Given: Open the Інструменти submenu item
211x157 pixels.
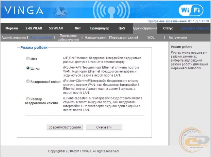Looking at the screenshot, I should tap(178, 37).
